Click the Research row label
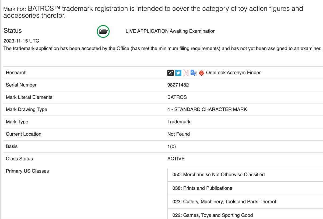Image resolution: width=323 pixels, height=219 pixels. [16, 73]
